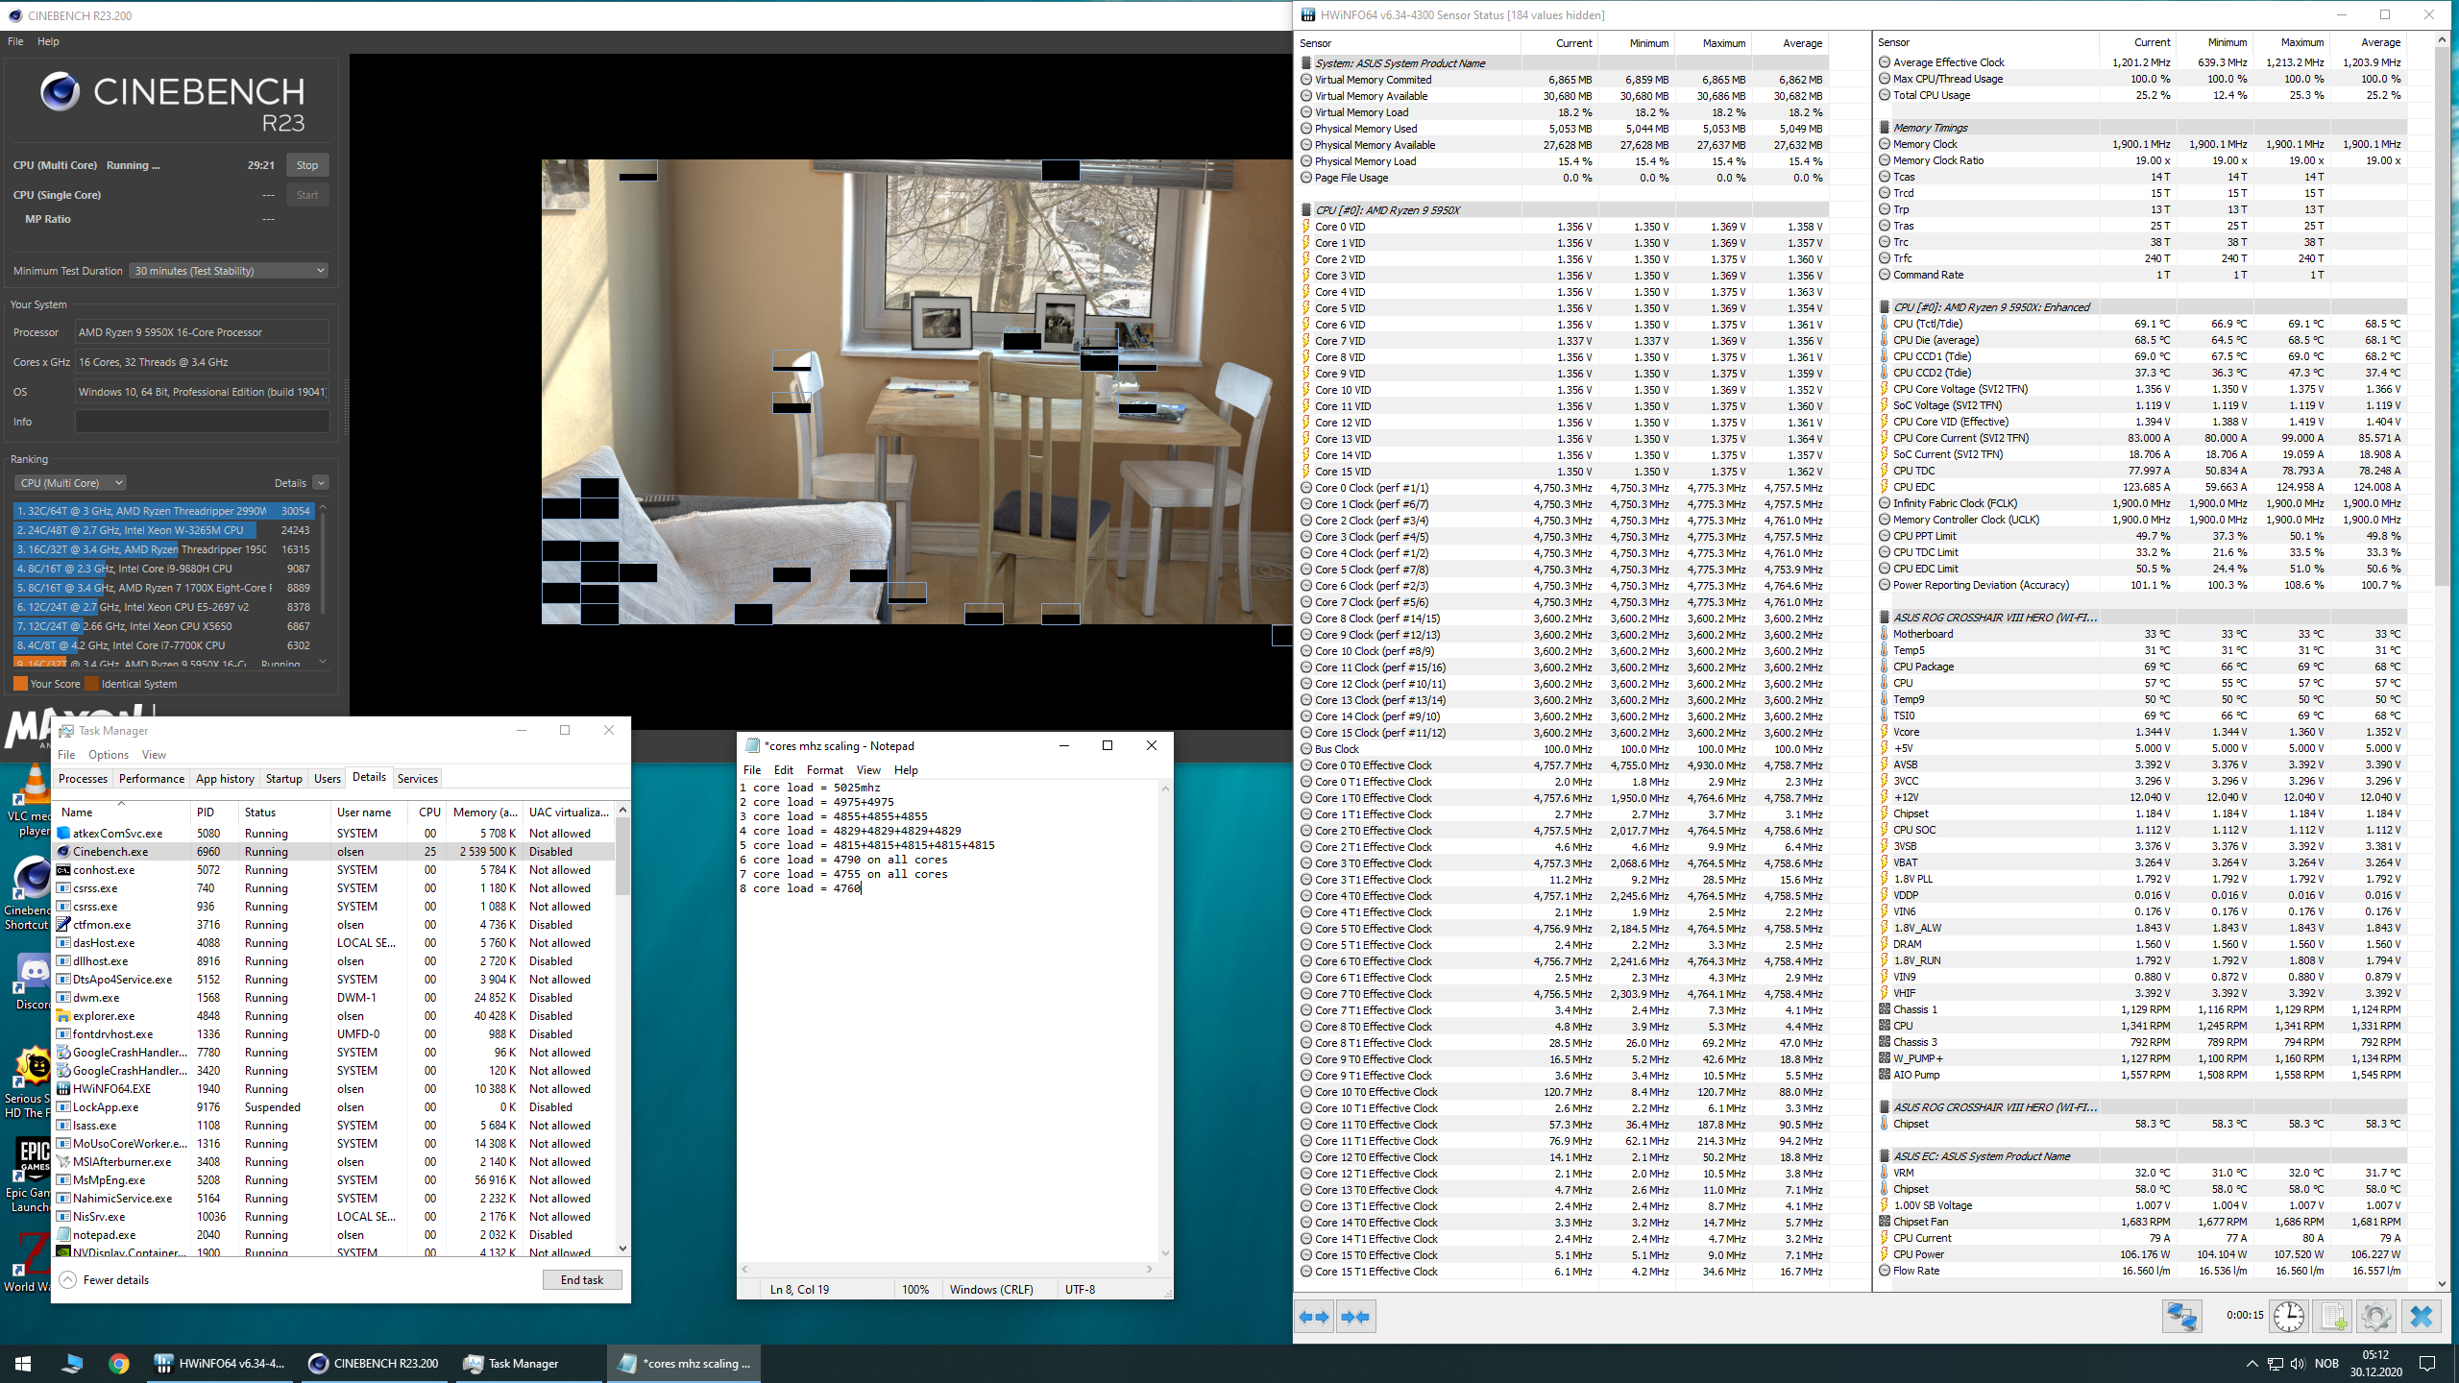Switch to HWiNFO64 taskbar button

pos(221,1363)
